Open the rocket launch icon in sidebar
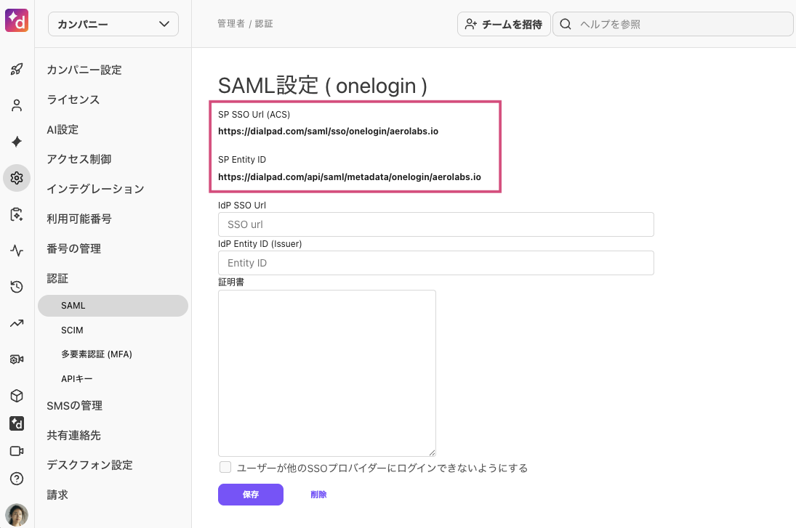796x528 pixels. click(x=17, y=69)
